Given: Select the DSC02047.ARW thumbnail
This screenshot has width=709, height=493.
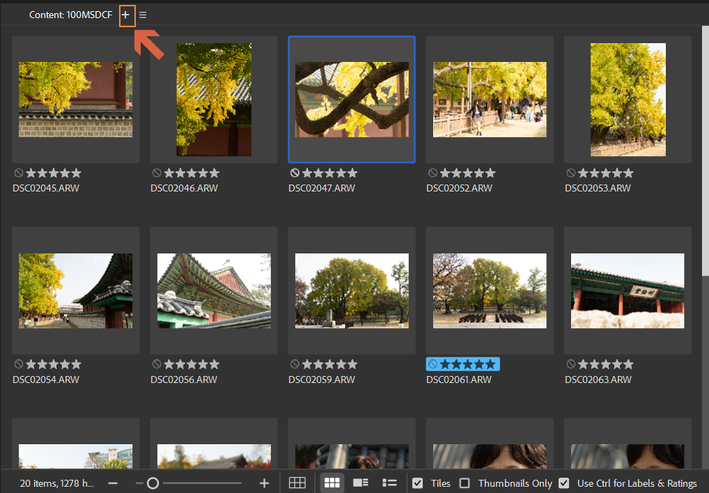Looking at the screenshot, I should tap(352, 100).
